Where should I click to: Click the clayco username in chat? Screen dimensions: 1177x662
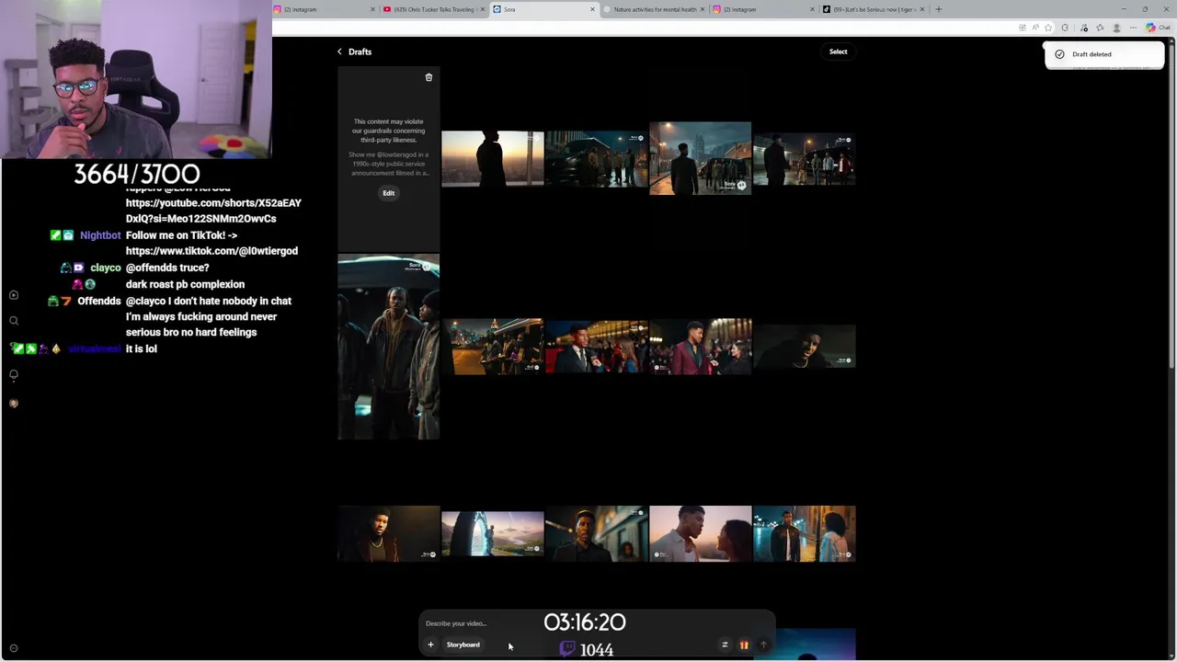click(x=106, y=268)
